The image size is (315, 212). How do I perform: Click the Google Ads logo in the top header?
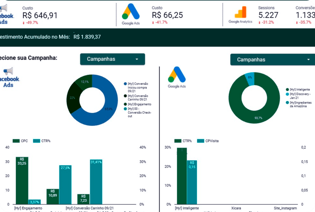(x=131, y=14)
